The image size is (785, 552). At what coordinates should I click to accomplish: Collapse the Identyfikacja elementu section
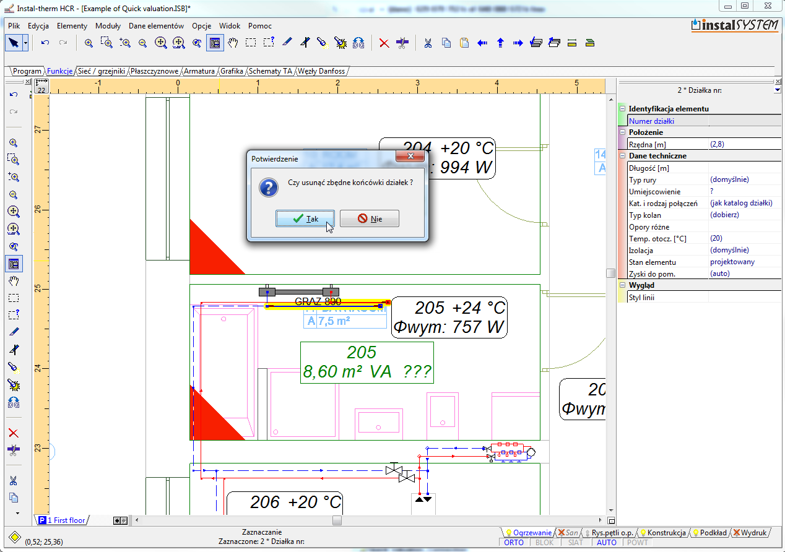pos(623,109)
